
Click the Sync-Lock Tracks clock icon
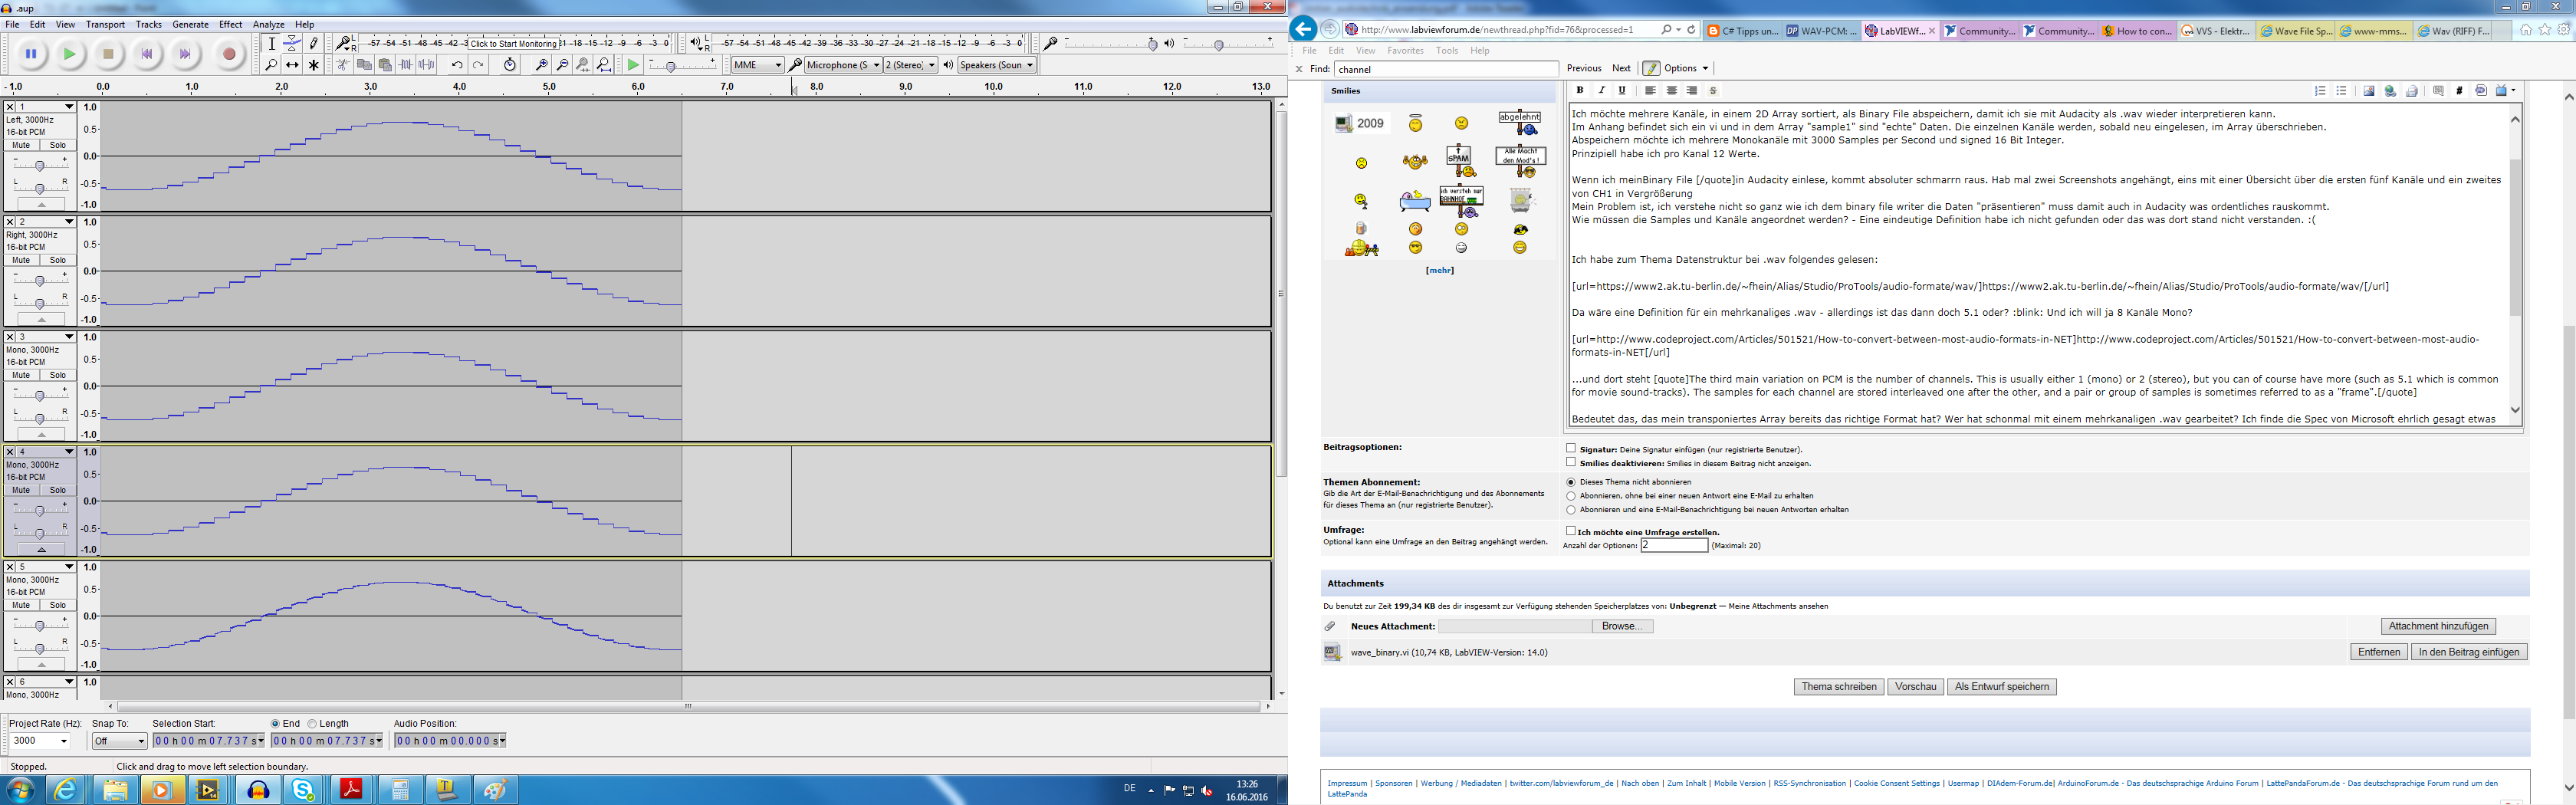[510, 65]
